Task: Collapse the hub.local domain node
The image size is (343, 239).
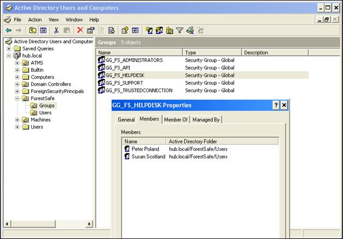Action: coord(9,56)
